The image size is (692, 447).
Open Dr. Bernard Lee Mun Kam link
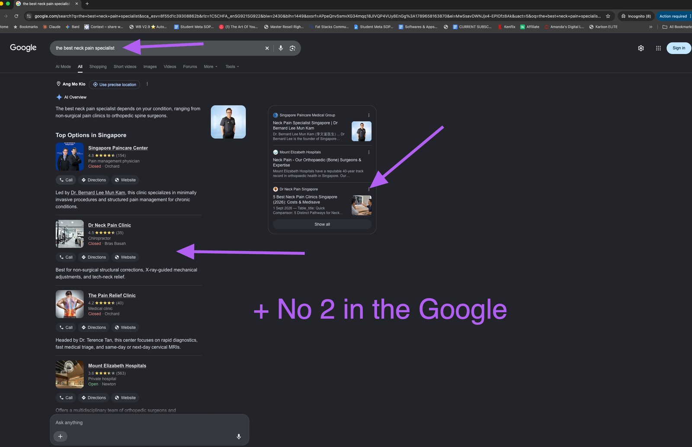(x=98, y=193)
